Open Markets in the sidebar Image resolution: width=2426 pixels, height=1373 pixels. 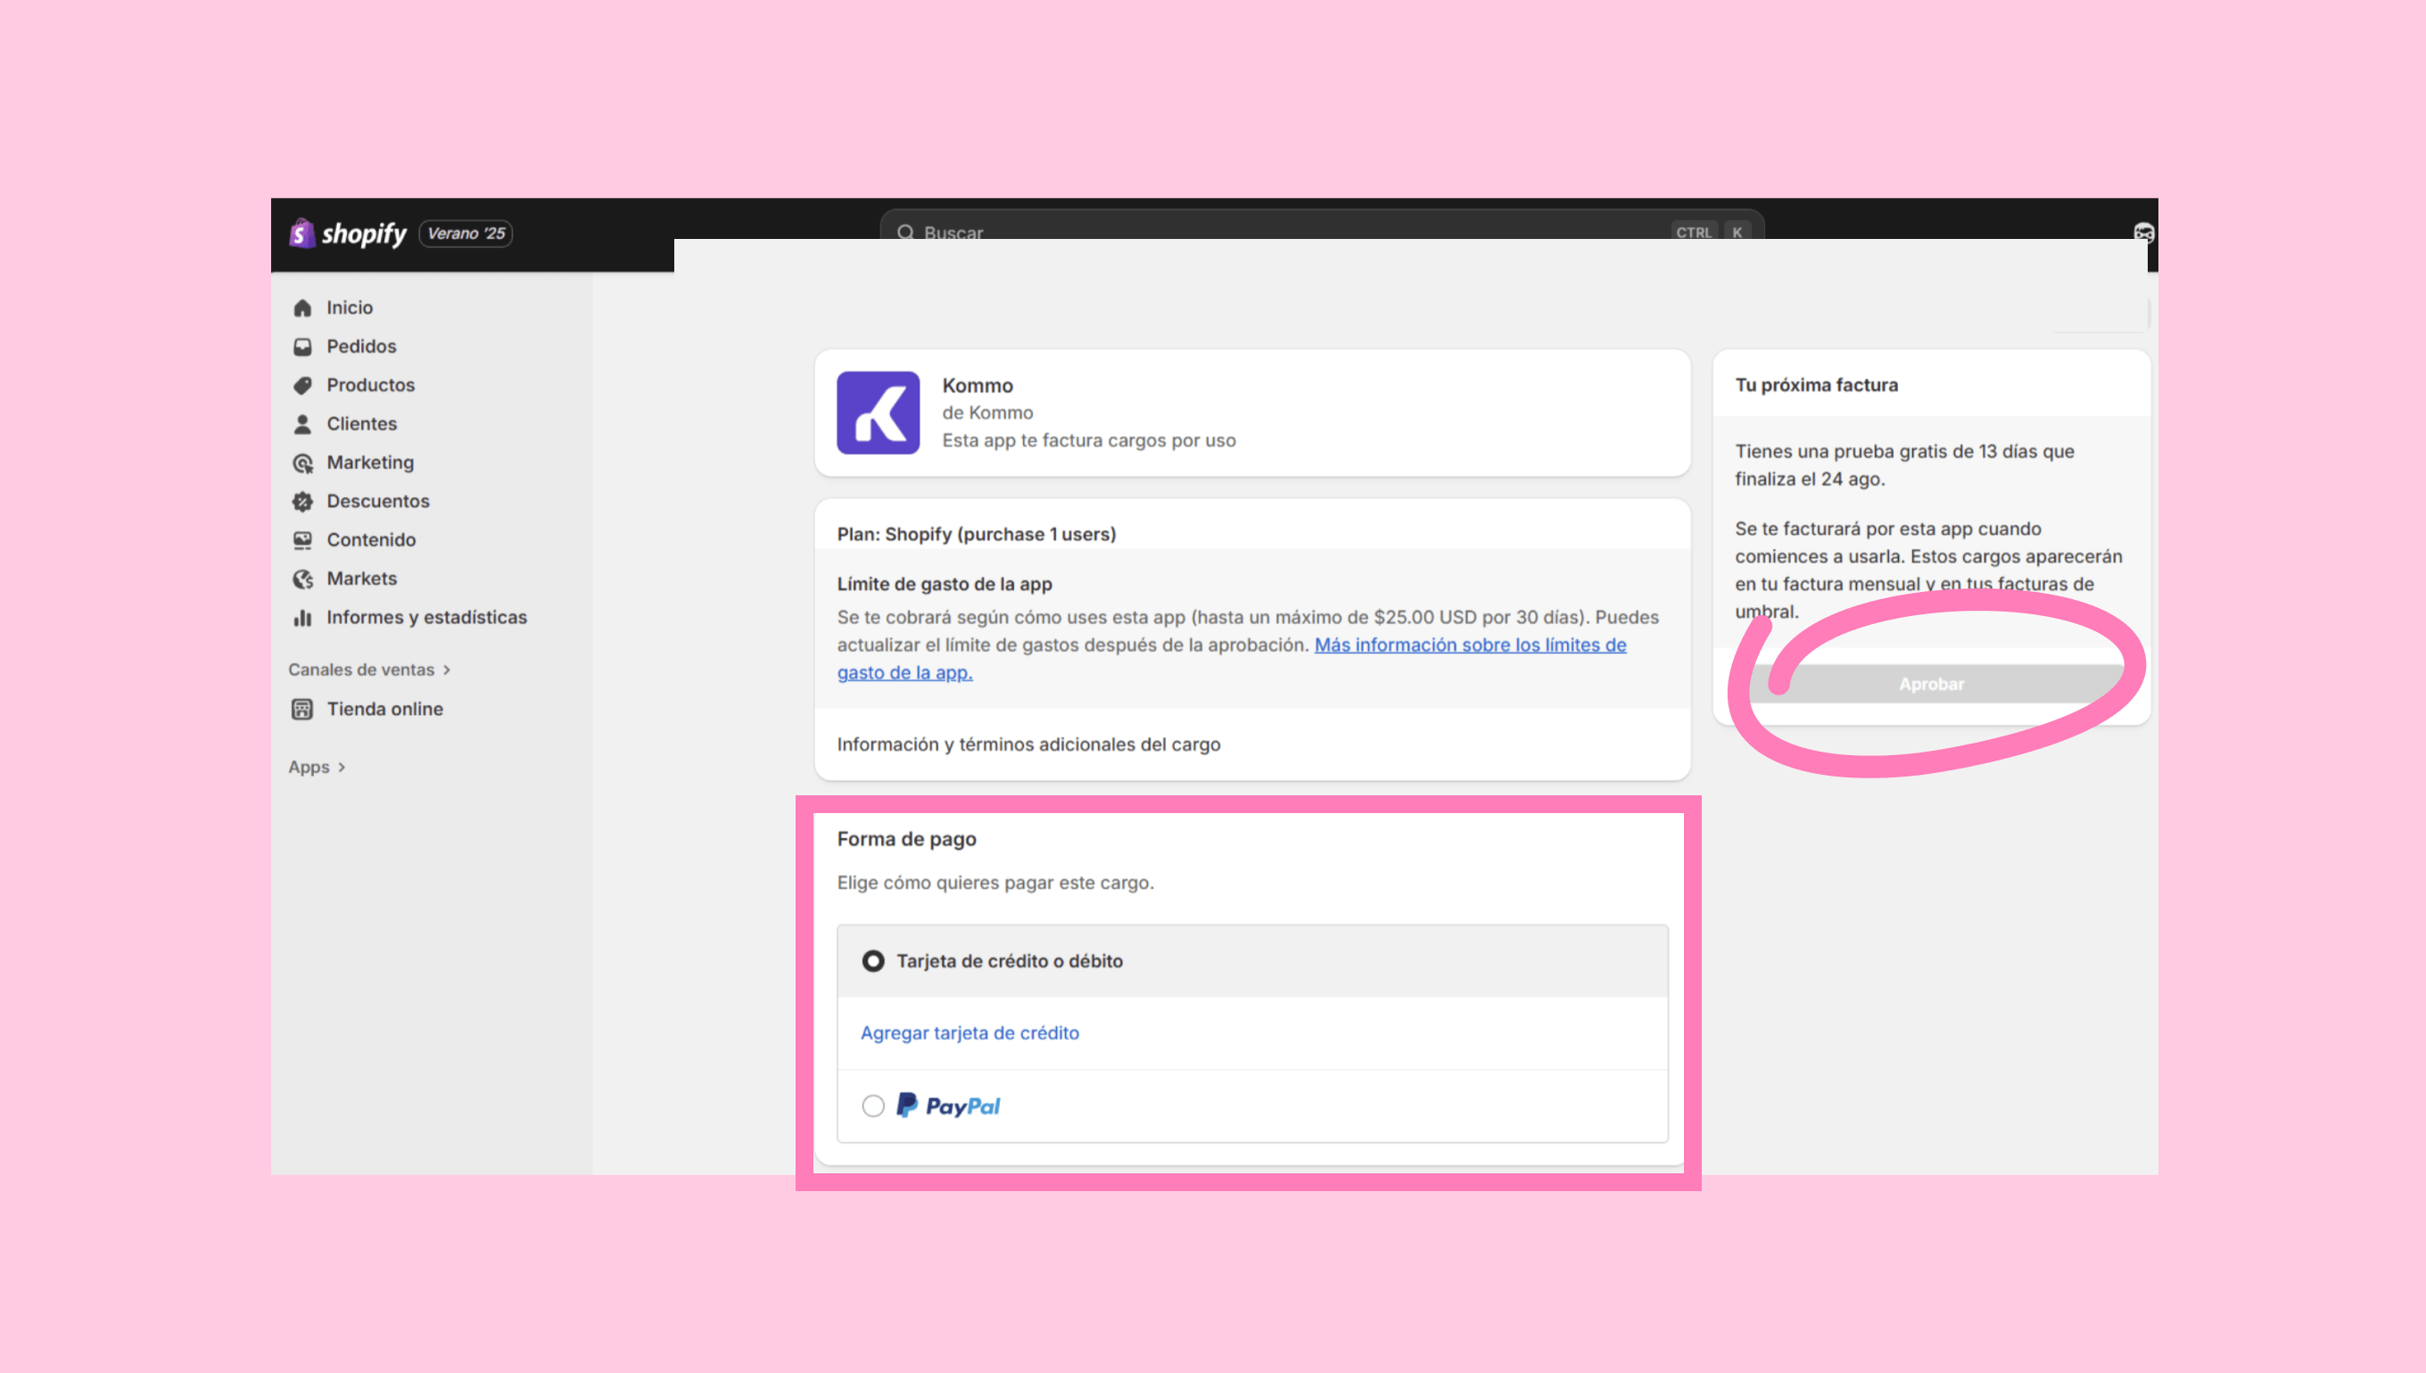click(x=362, y=578)
